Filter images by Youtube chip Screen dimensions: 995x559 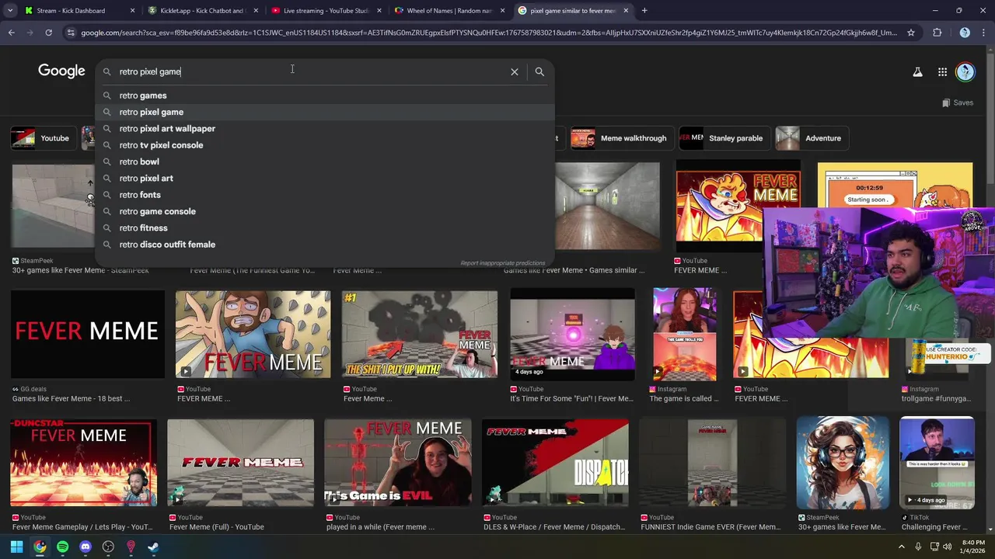pos(44,138)
